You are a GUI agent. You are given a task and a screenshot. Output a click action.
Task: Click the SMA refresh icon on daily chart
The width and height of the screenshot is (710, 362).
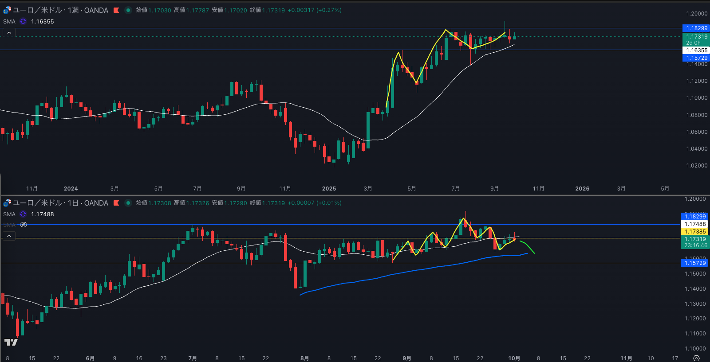point(23,214)
